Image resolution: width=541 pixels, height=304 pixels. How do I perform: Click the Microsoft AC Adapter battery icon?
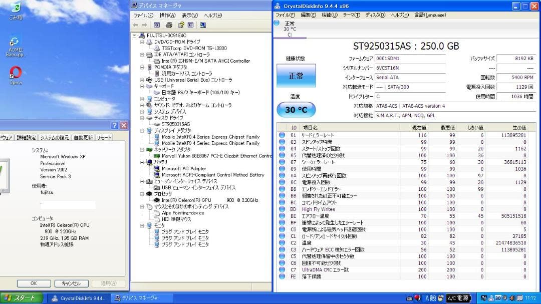click(x=157, y=169)
